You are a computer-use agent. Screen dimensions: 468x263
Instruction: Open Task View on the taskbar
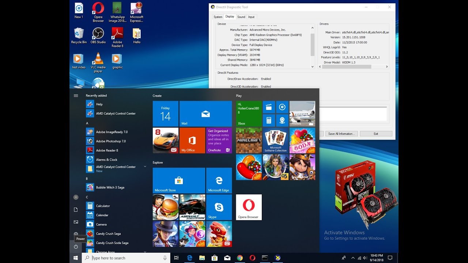pyautogui.click(x=176, y=258)
